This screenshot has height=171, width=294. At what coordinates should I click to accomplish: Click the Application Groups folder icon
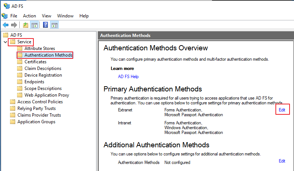[13, 122]
